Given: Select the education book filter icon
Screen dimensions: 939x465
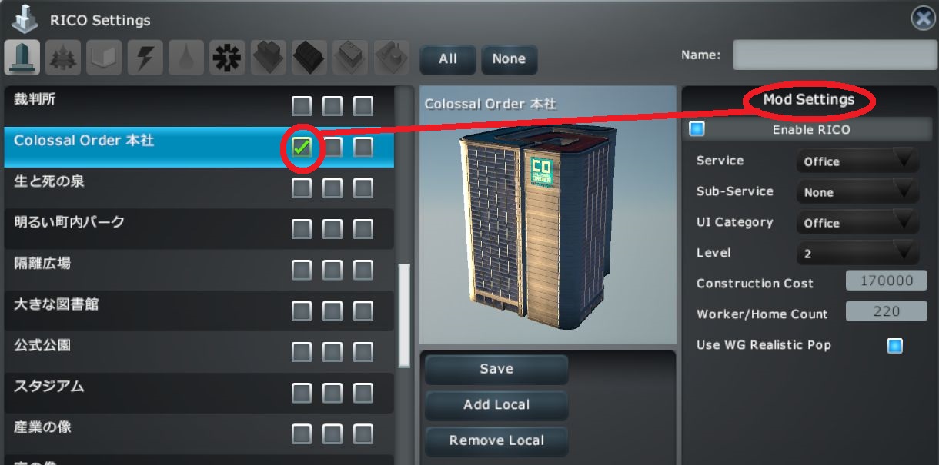Looking at the screenshot, I should tap(104, 58).
